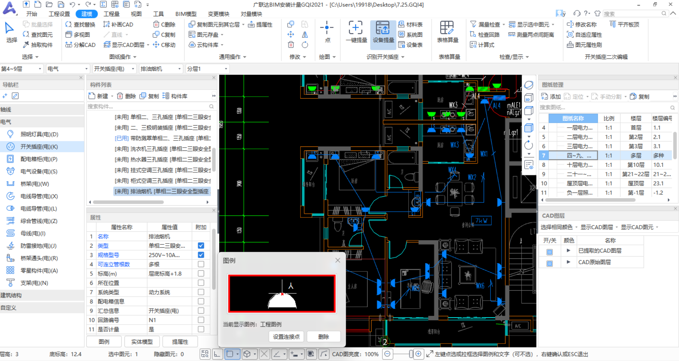Click the CAD brightness slider handle
Image resolution: width=679 pixels, height=361 pixels.
(x=411, y=354)
